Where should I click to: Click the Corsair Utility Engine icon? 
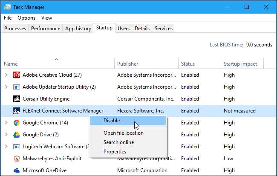[x=17, y=99]
